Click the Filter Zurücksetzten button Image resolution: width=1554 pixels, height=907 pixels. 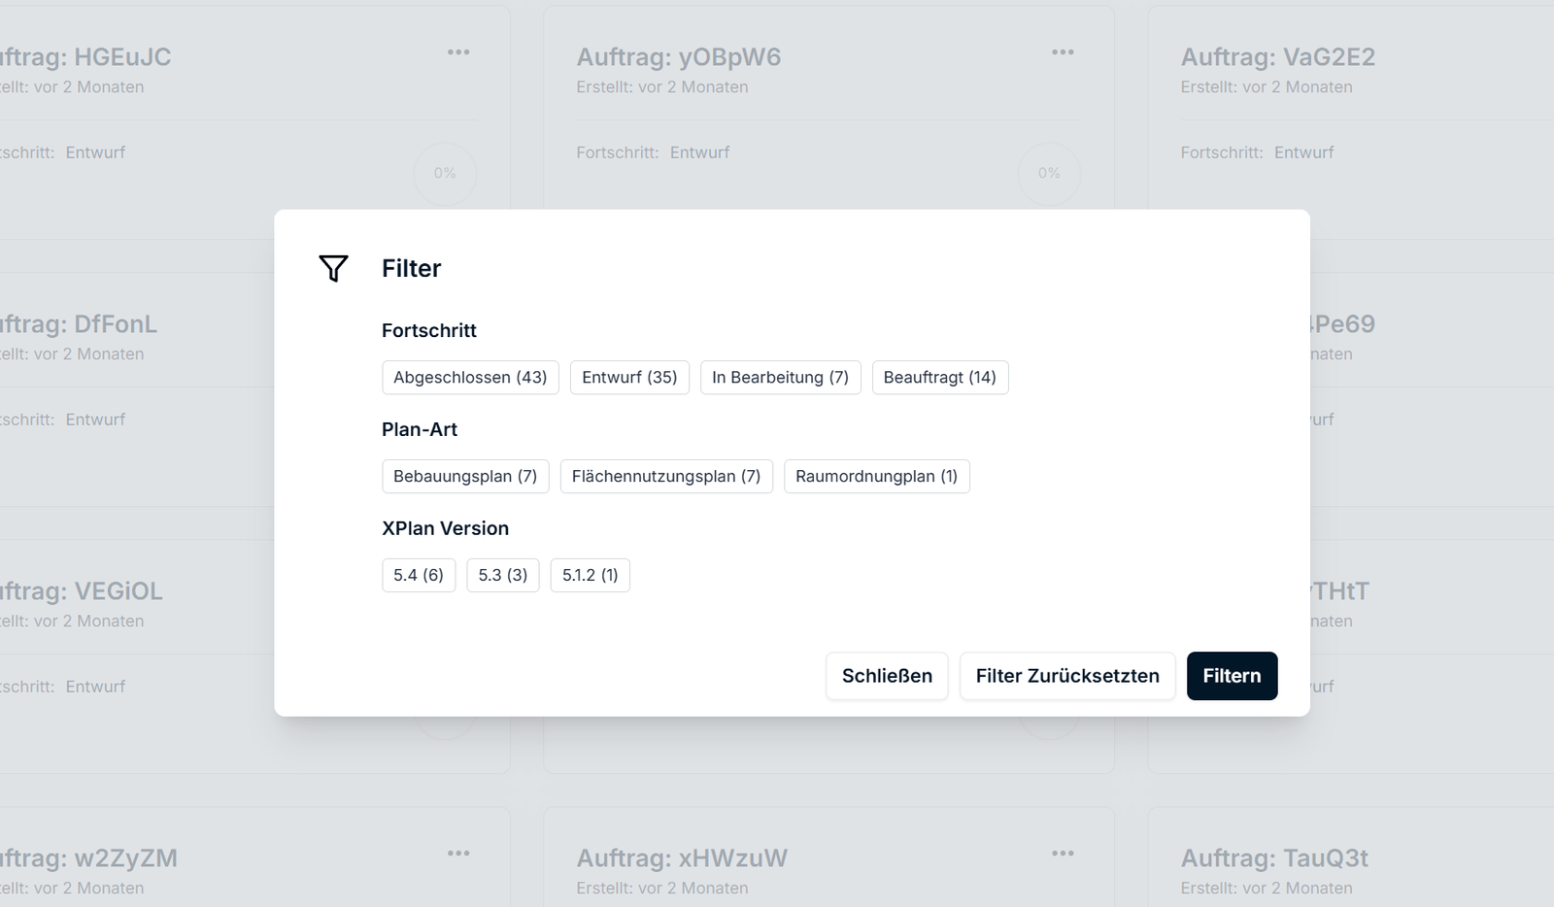click(1067, 676)
